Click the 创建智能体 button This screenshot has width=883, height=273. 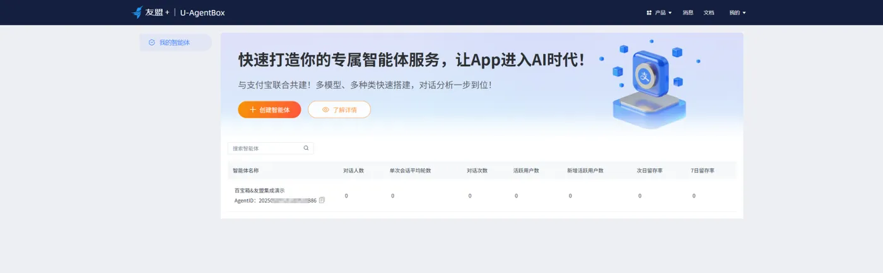269,109
